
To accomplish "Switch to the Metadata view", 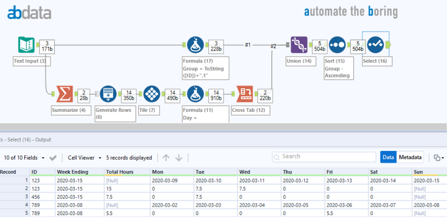I will pyautogui.click(x=410, y=157).
